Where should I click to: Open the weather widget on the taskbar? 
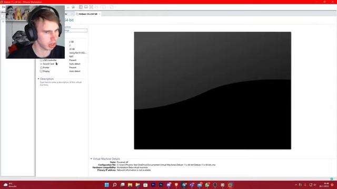pyautogui.click(x=9, y=185)
